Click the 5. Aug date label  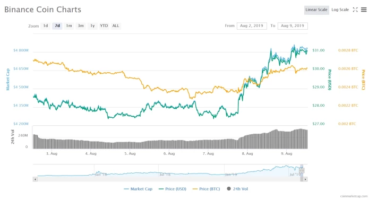point(130,153)
